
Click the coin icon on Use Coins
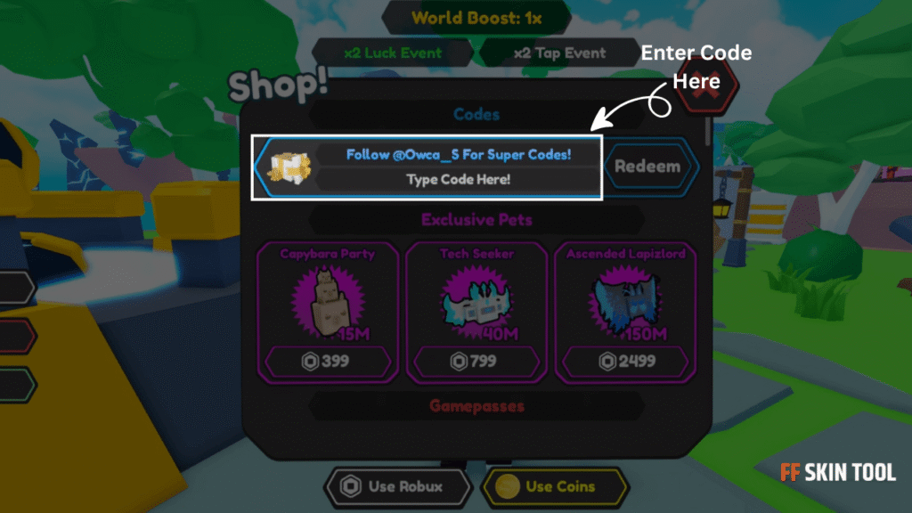point(507,486)
